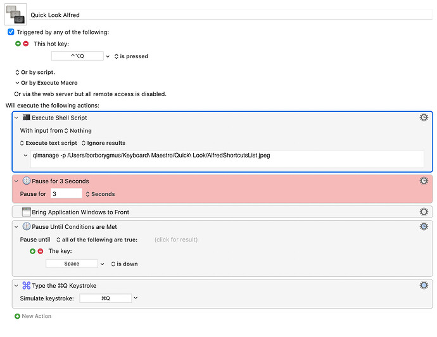Open Type the ⌘Q Keystroke gear menu
Viewport: 437px width, 337px height.
424,286
